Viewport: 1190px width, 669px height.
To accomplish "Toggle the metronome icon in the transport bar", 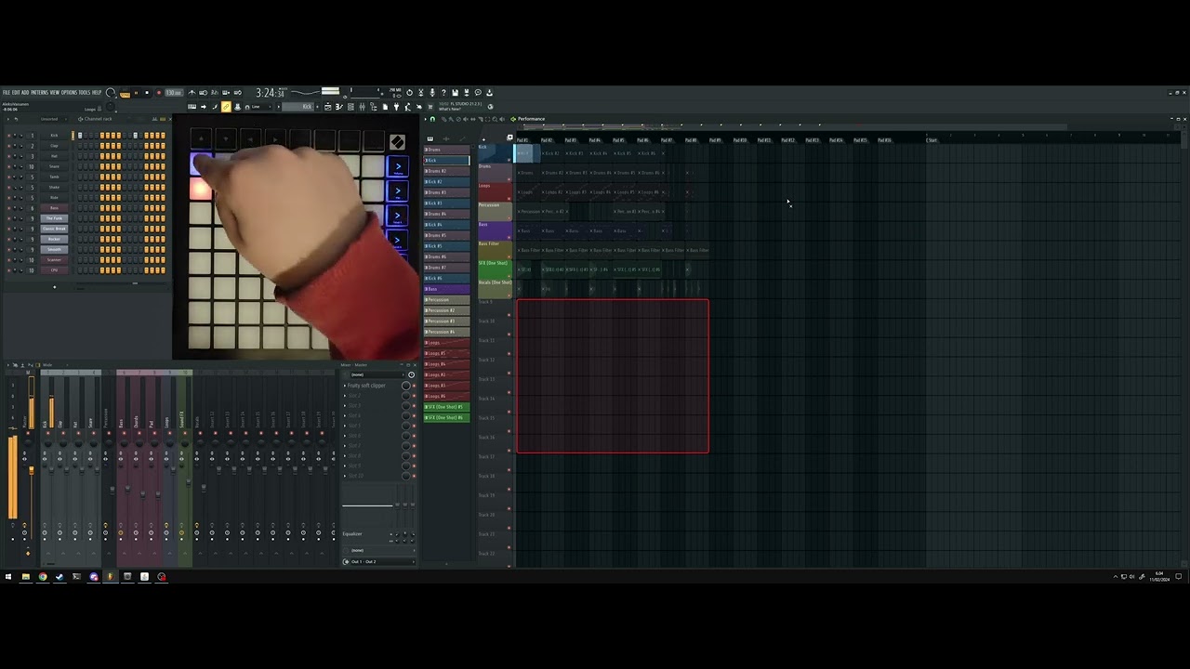I will 192,92.
